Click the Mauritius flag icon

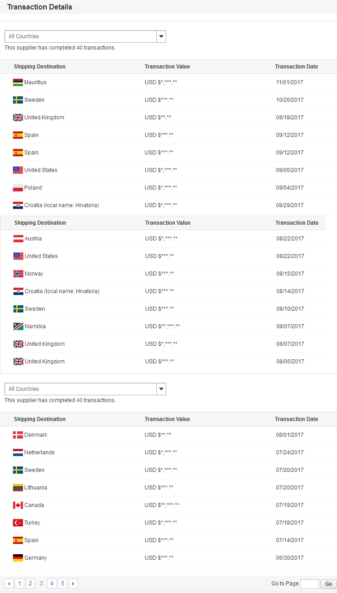[18, 82]
